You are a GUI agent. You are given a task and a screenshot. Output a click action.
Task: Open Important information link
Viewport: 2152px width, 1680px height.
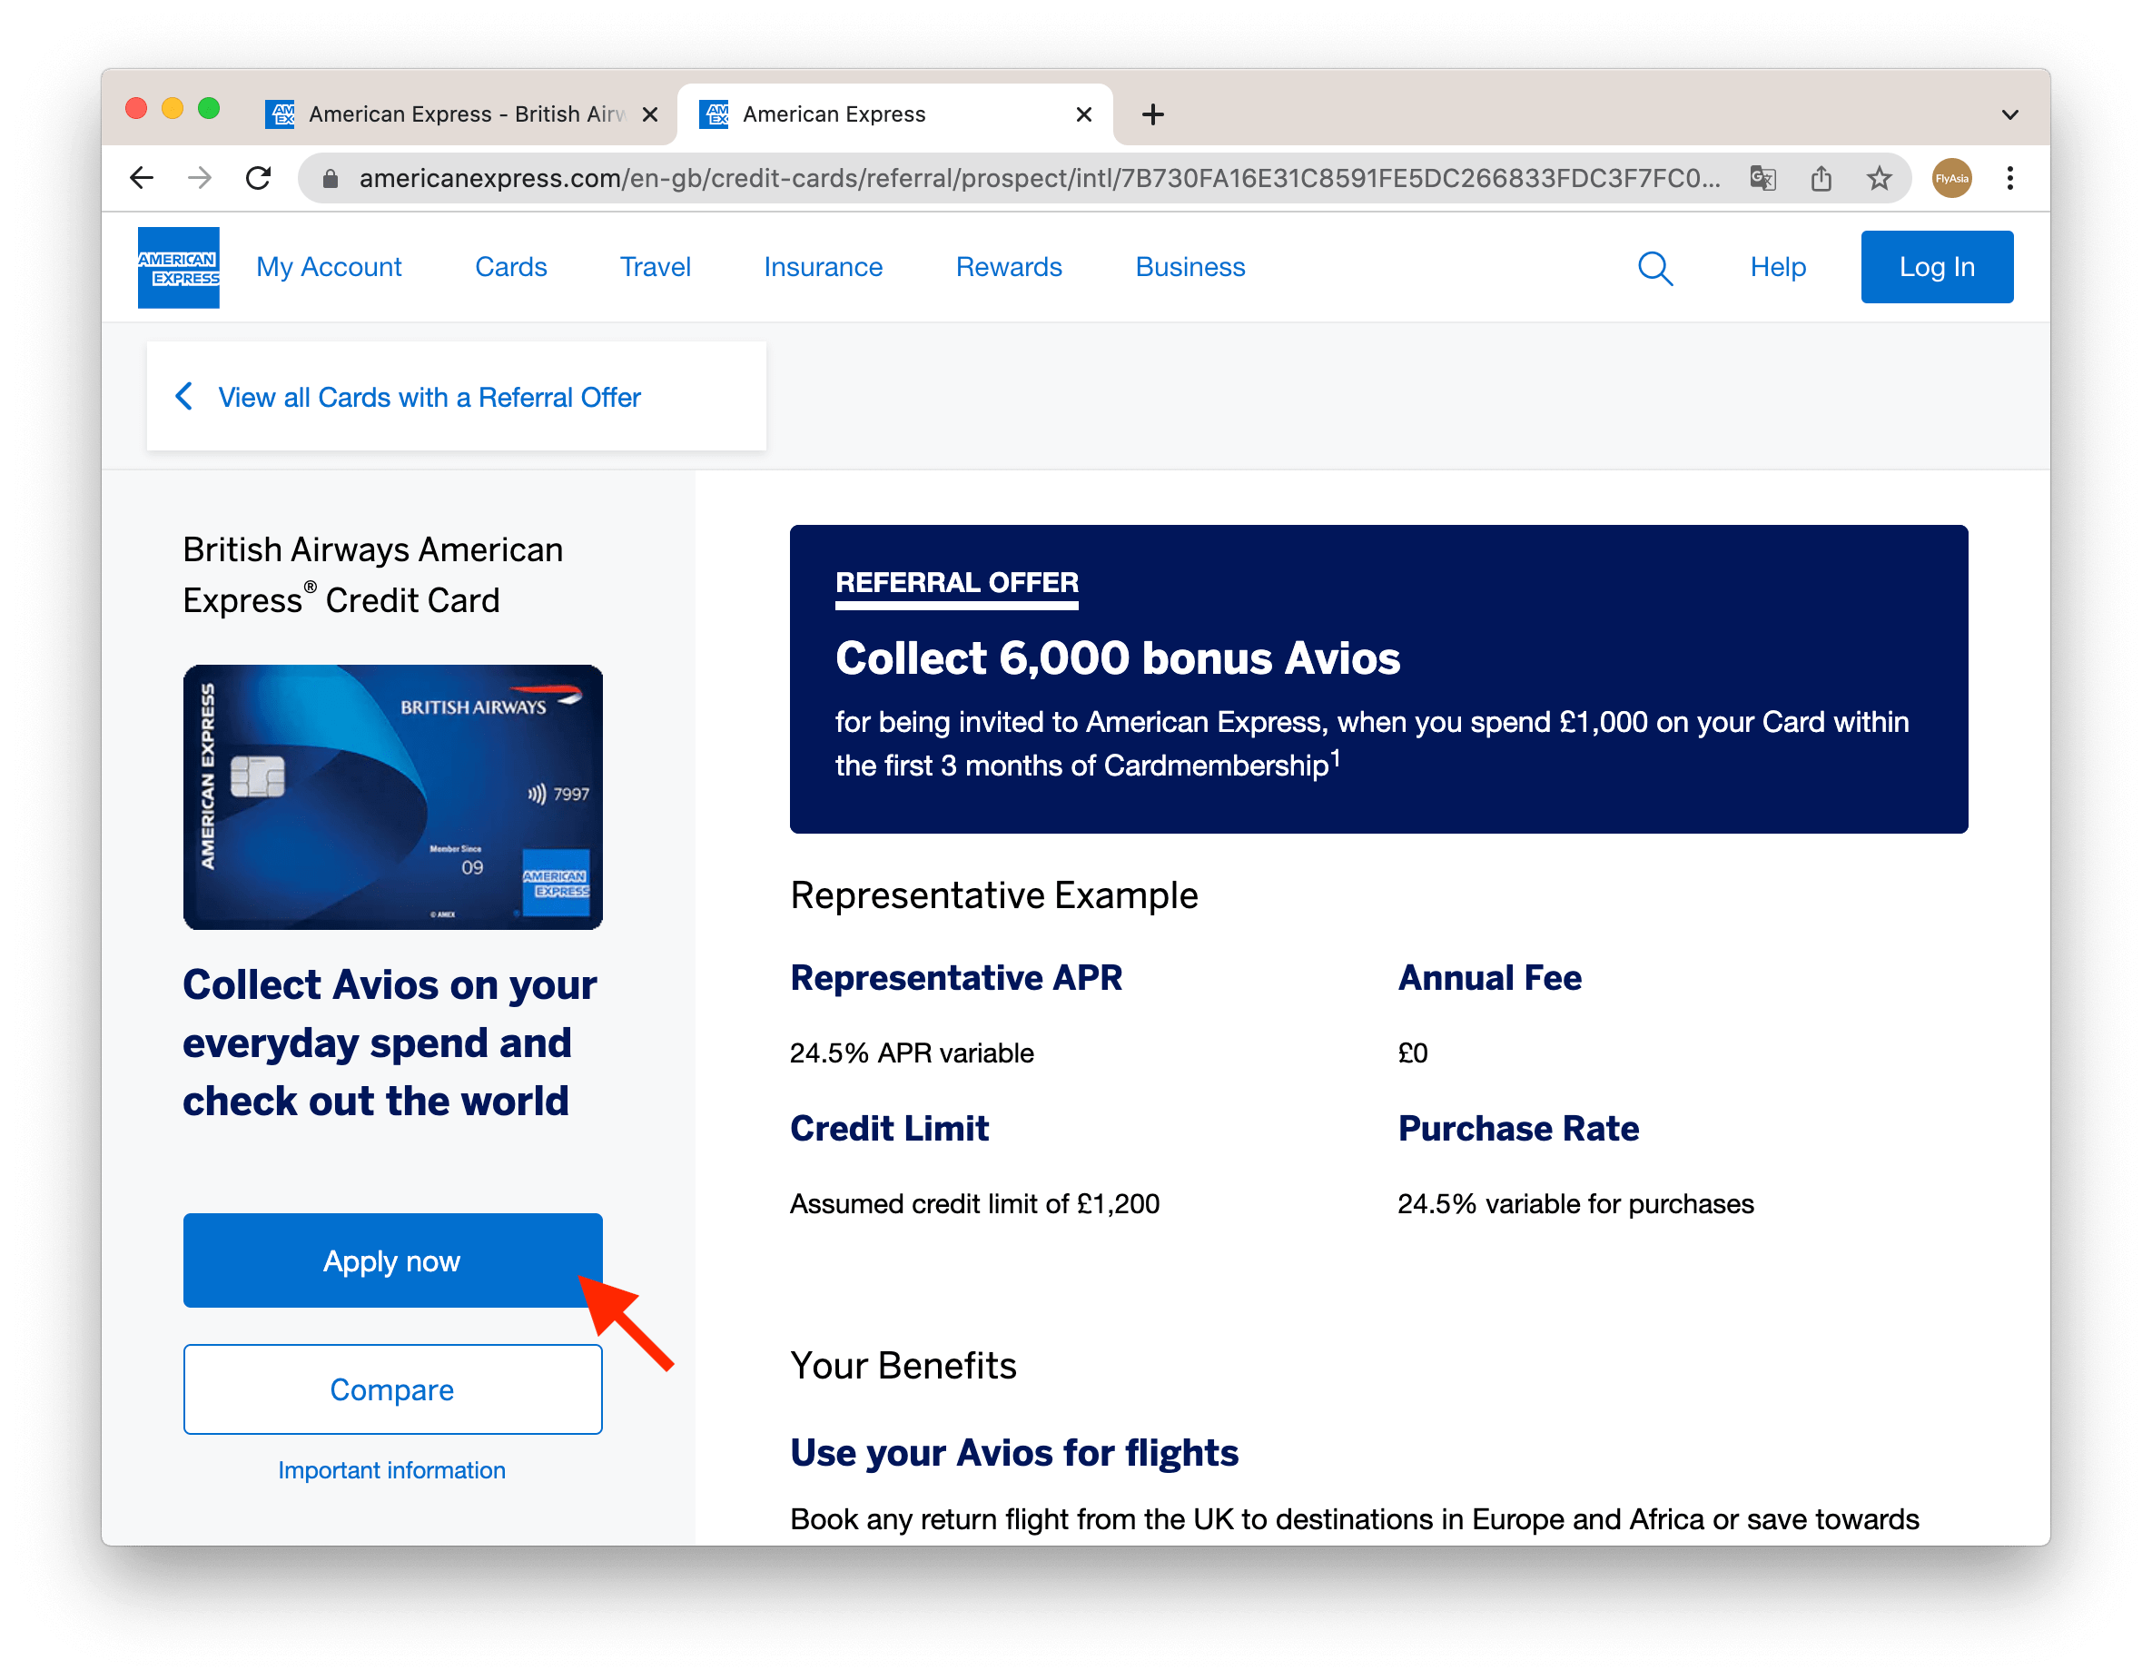tap(392, 1470)
